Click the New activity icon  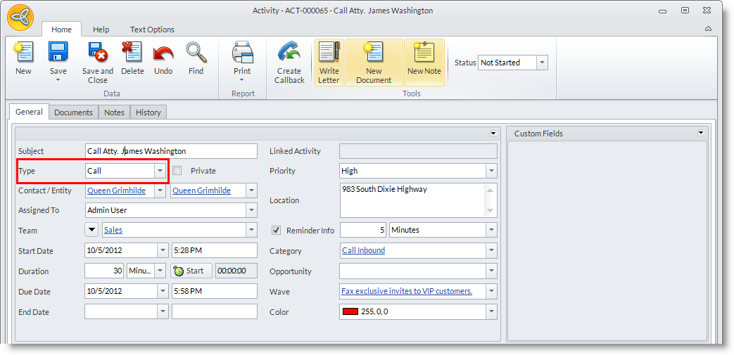click(23, 53)
